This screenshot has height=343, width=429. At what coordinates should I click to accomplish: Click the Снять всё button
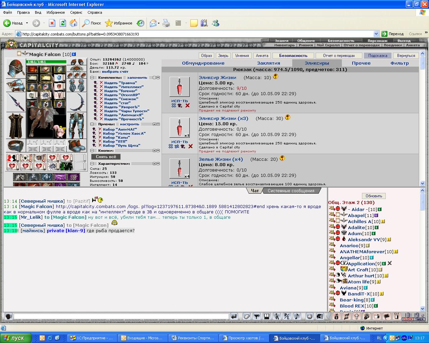tap(106, 157)
